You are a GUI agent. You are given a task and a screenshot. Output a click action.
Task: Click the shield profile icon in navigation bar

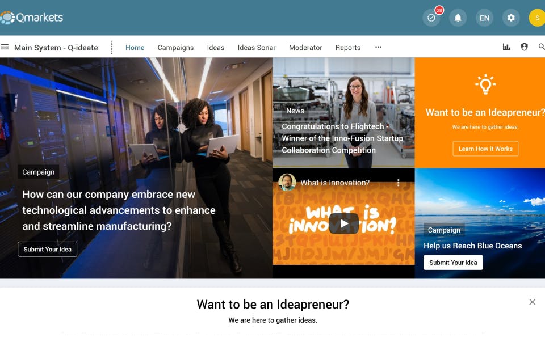(525, 47)
